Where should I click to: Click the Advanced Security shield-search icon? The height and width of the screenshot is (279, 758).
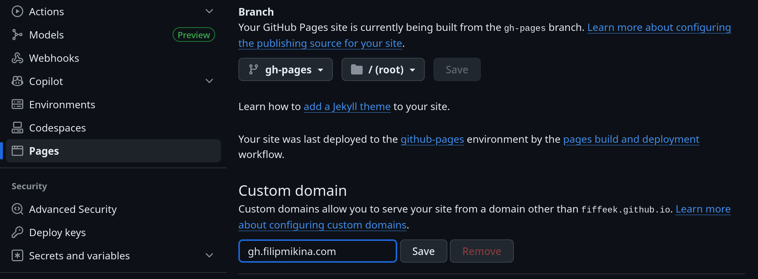(x=17, y=209)
